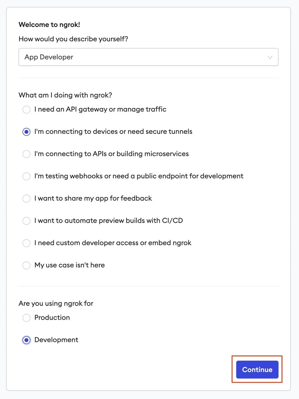Click the Production radio circle

[x=26, y=318]
